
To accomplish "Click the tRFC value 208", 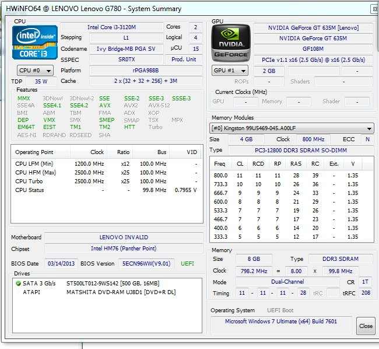I will 366,293.
